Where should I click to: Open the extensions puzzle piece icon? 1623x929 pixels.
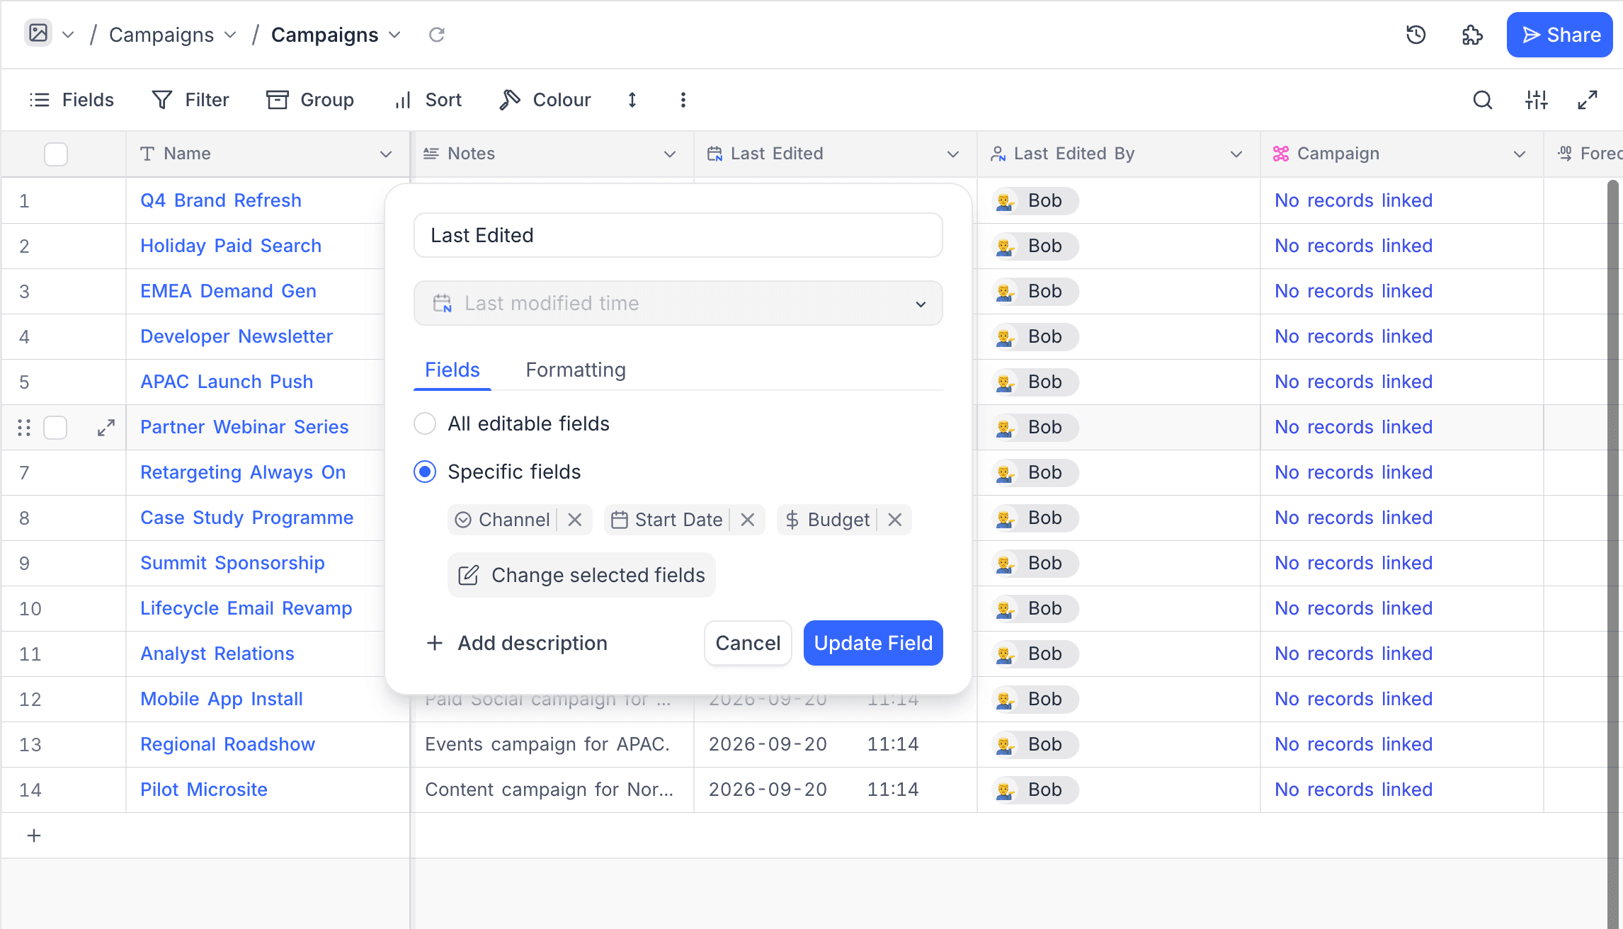click(1472, 35)
